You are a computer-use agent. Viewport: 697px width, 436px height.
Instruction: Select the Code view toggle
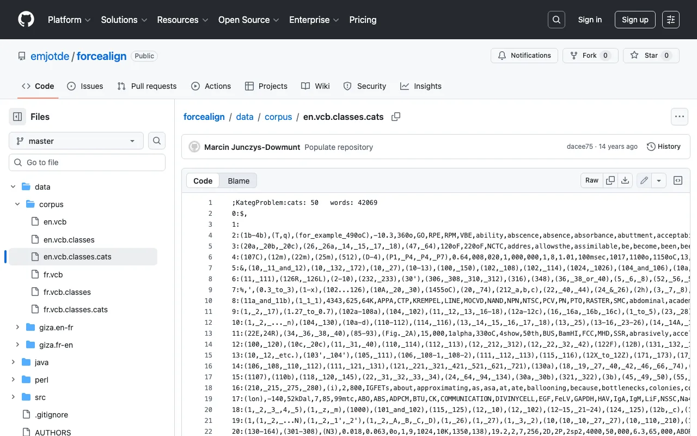[x=203, y=181]
